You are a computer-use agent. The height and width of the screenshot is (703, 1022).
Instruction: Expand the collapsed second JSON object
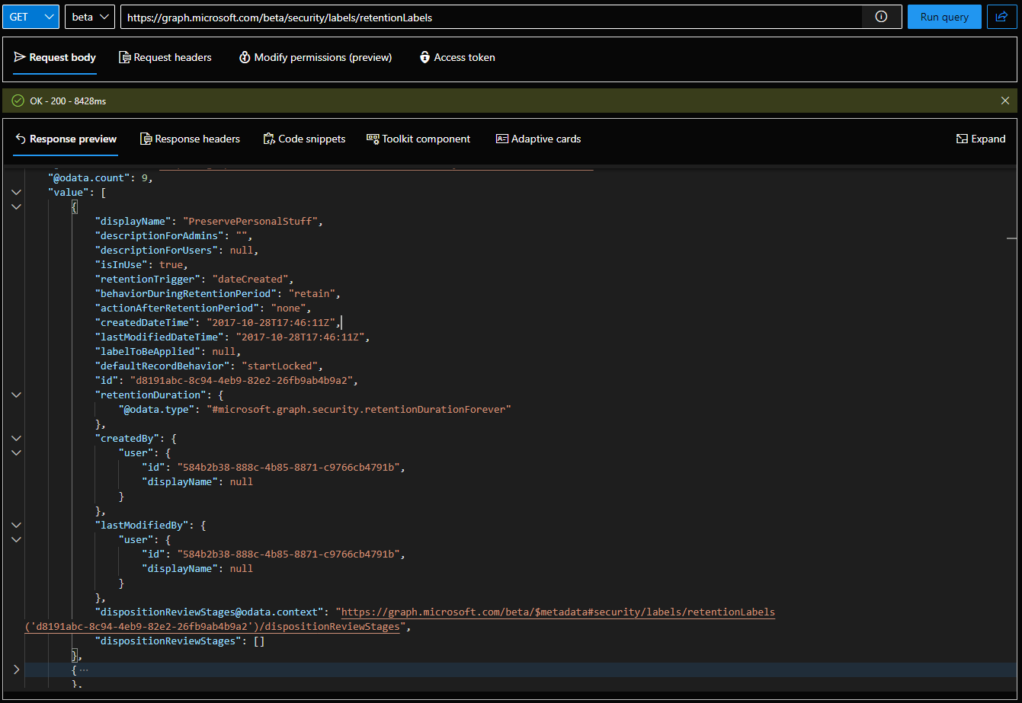(x=16, y=669)
